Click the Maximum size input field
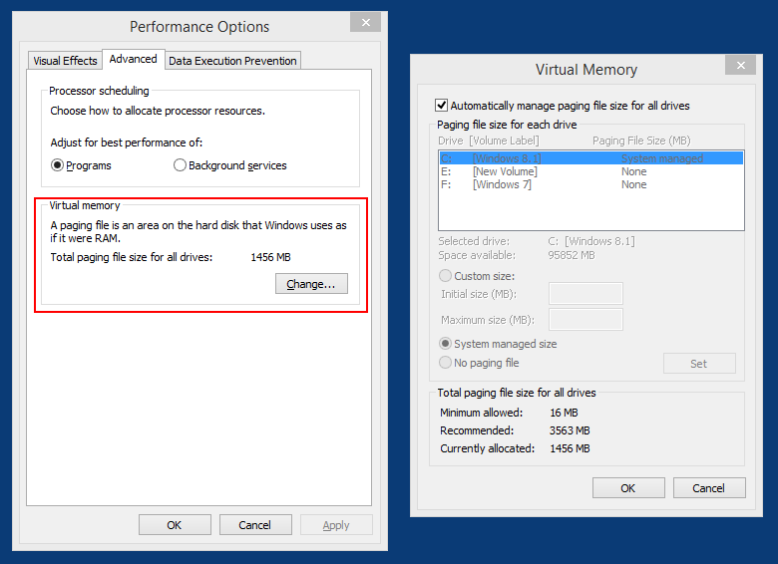Image resolution: width=778 pixels, height=564 pixels. [x=585, y=320]
